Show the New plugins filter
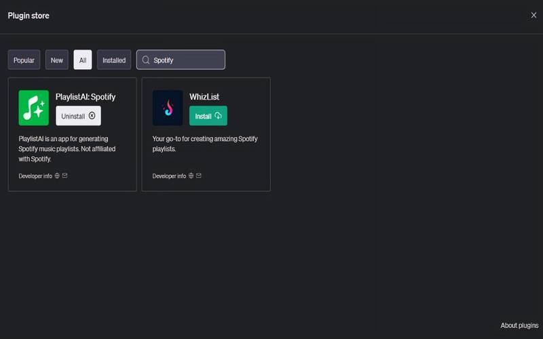 click(x=57, y=60)
